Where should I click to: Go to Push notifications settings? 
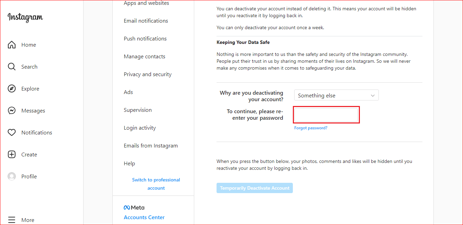tap(145, 39)
